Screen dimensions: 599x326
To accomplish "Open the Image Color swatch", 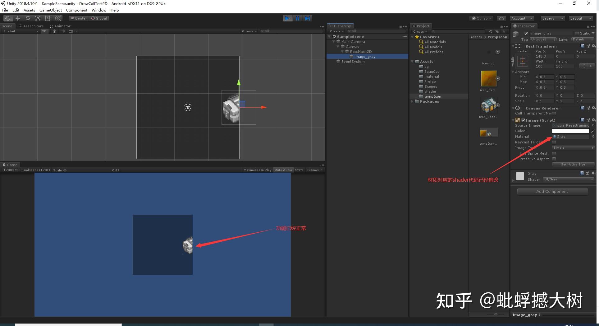I will tap(570, 131).
